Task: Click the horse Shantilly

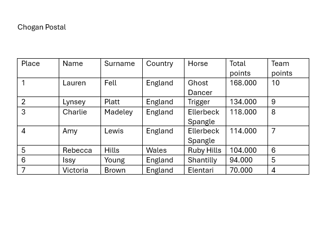Action: 202,160
